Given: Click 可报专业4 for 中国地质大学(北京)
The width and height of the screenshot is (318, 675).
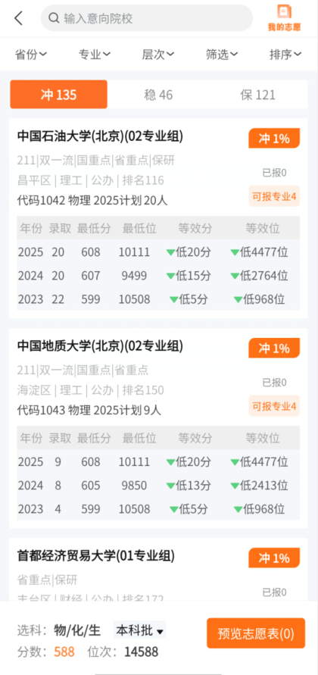Looking at the screenshot, I should pyautogui.click(x=274, y=406).
